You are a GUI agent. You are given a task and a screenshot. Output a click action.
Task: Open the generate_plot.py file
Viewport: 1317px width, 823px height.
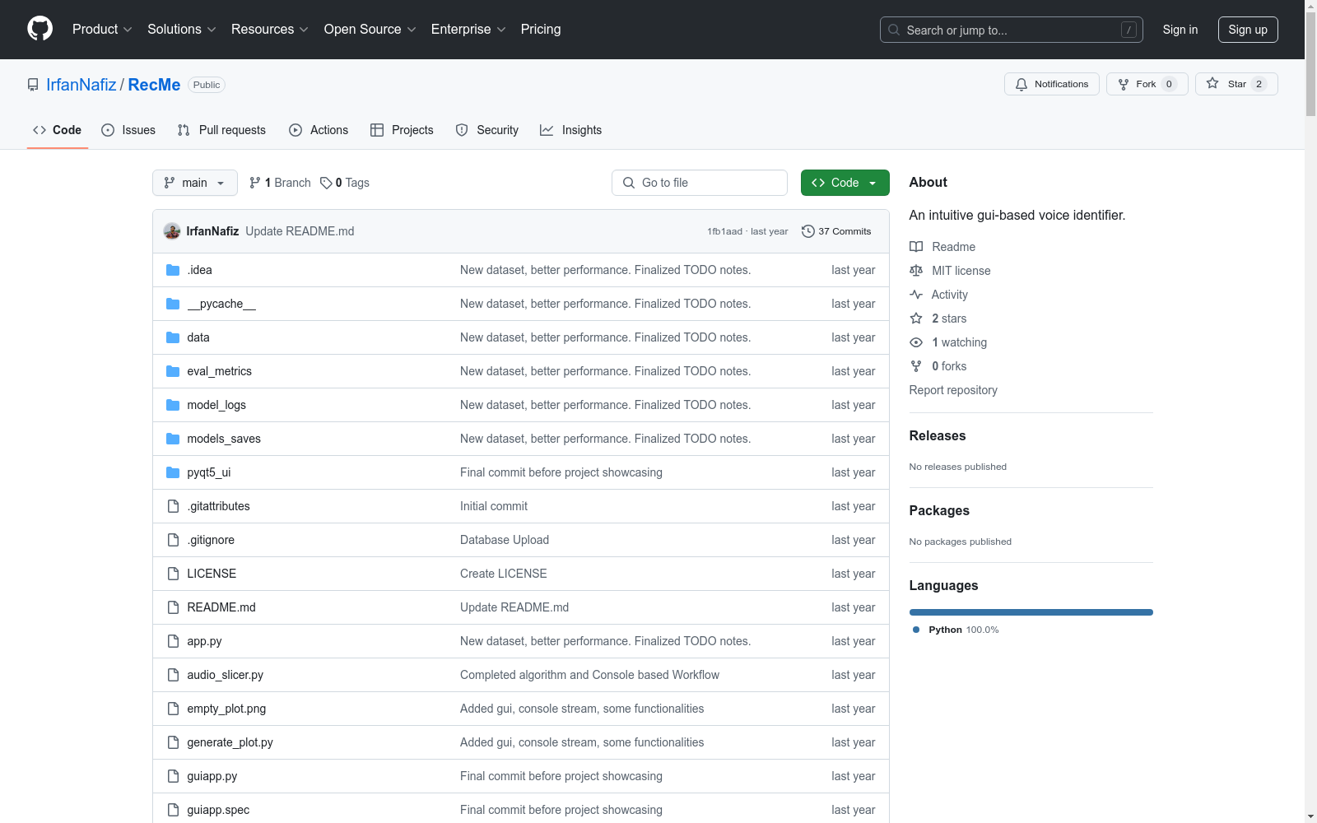point(230,742)
